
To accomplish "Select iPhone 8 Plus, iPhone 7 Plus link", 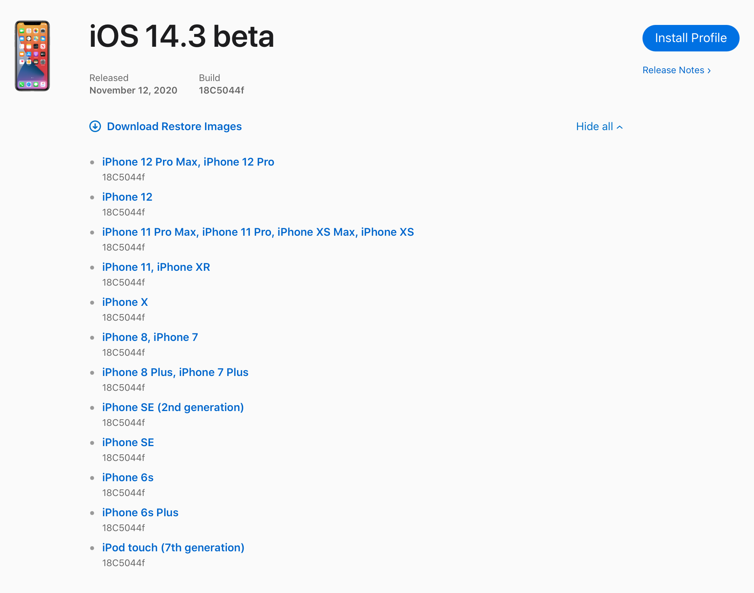I will 175,372.
